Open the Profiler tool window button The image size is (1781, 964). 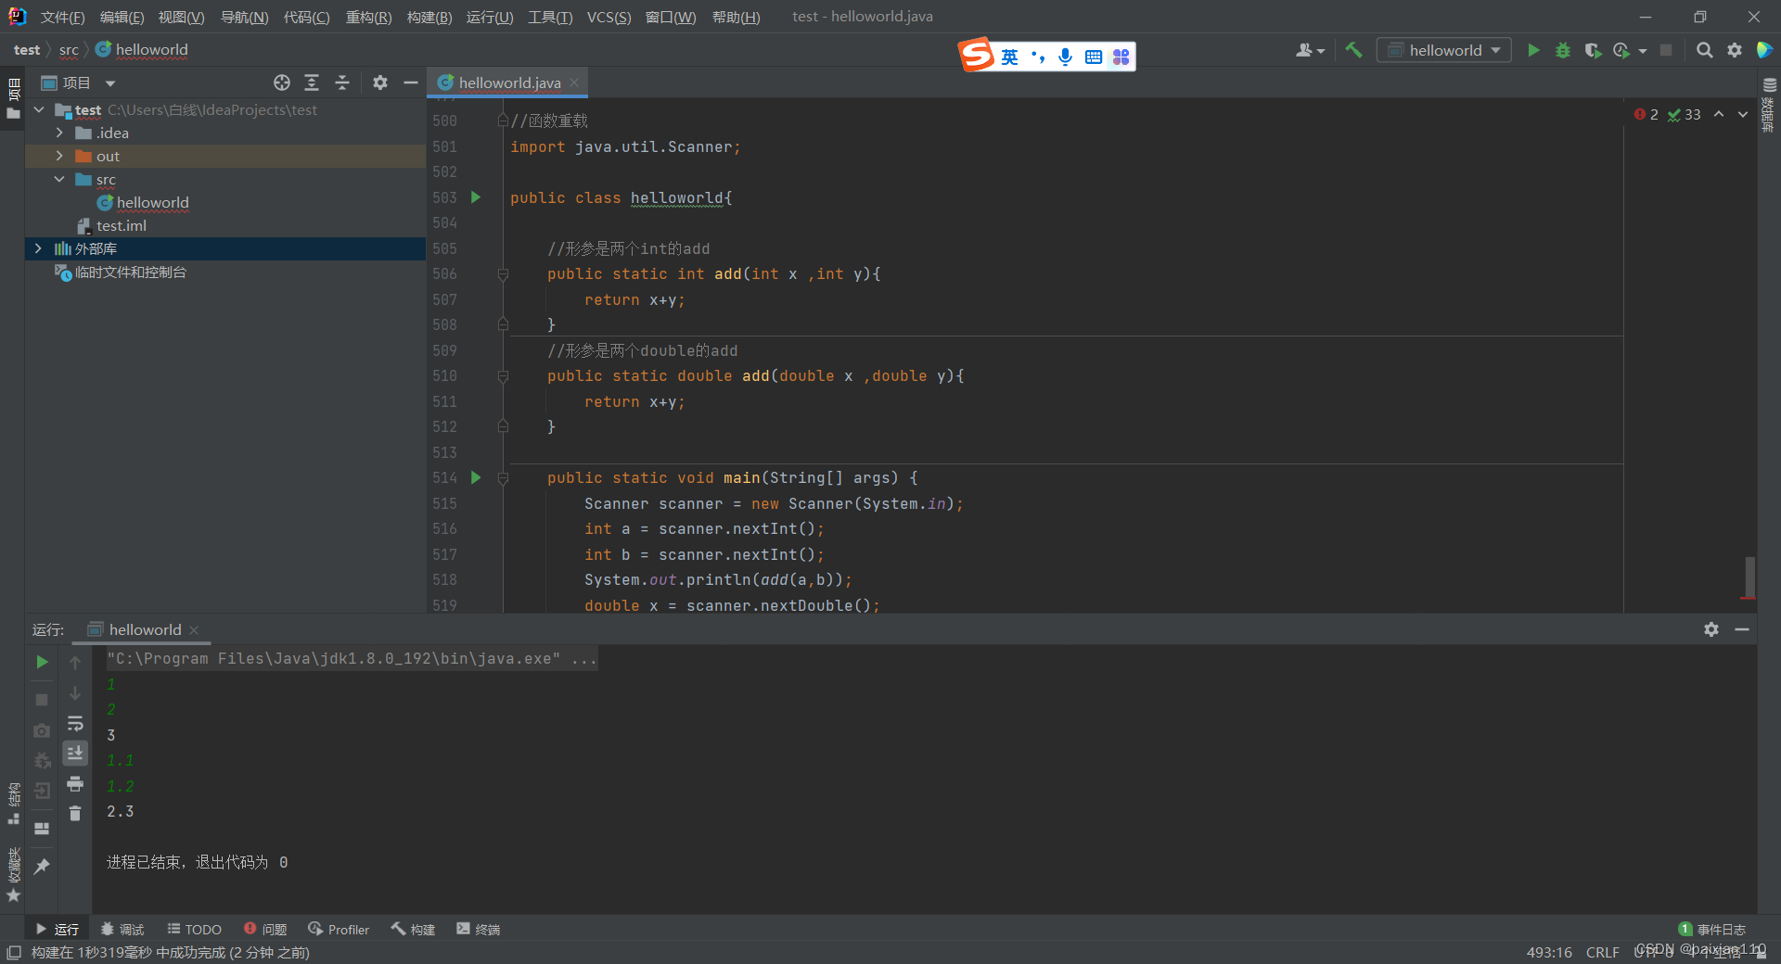339,929
